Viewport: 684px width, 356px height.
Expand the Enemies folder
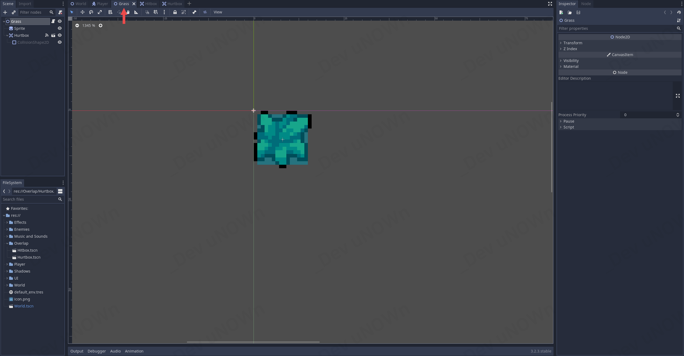pyautogui.click(x=7, y=229)
